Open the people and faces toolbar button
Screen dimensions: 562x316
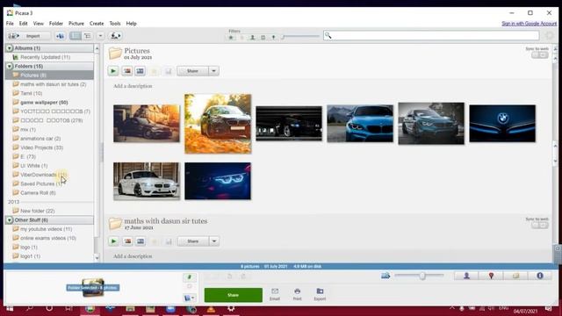coord(115,36)
